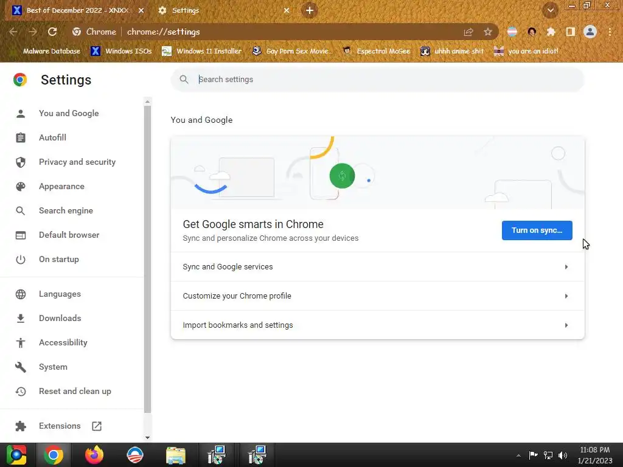Click the sidebar scrollbar down arrow
This screenshot has width=623, height=467.
147,438
